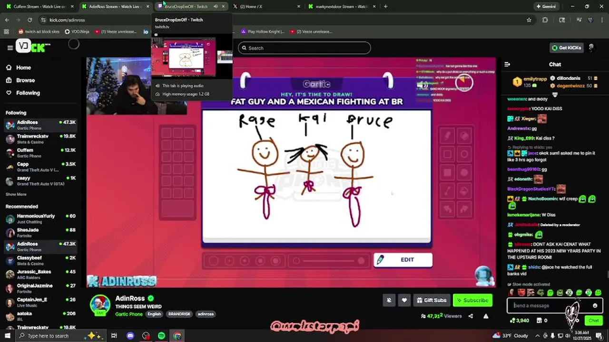Click the Gift Subs button
This screenshot has width=609, height=342.
[431, 300]
